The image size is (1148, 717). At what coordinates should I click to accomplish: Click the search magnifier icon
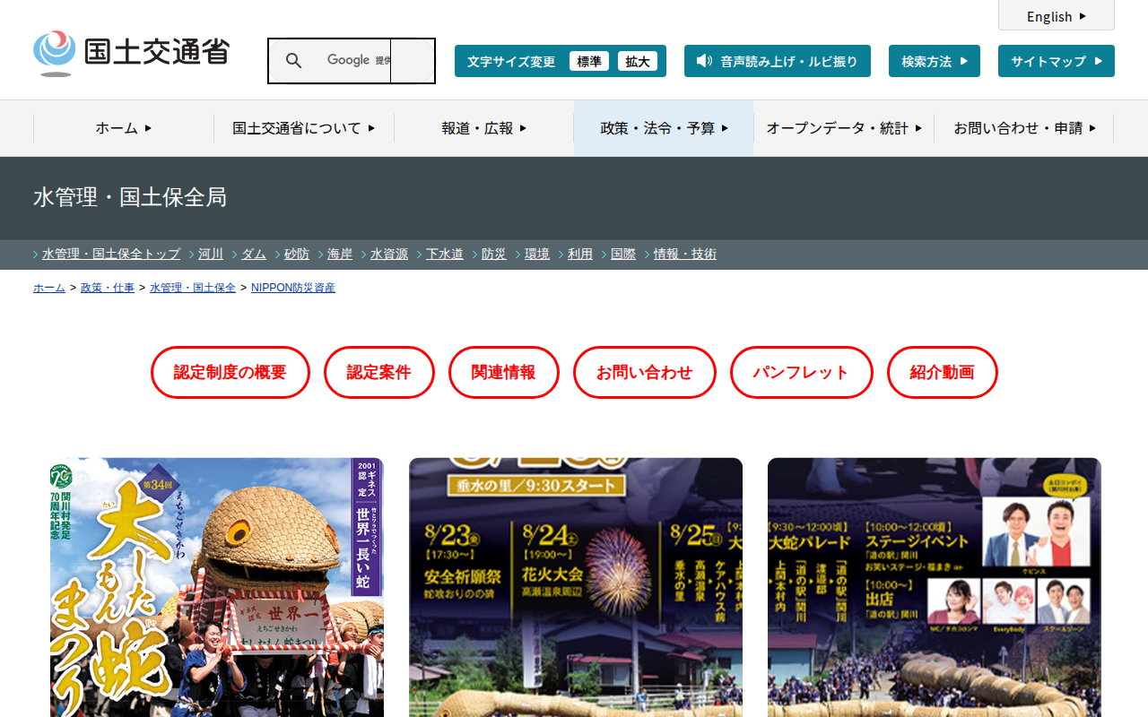293,61
